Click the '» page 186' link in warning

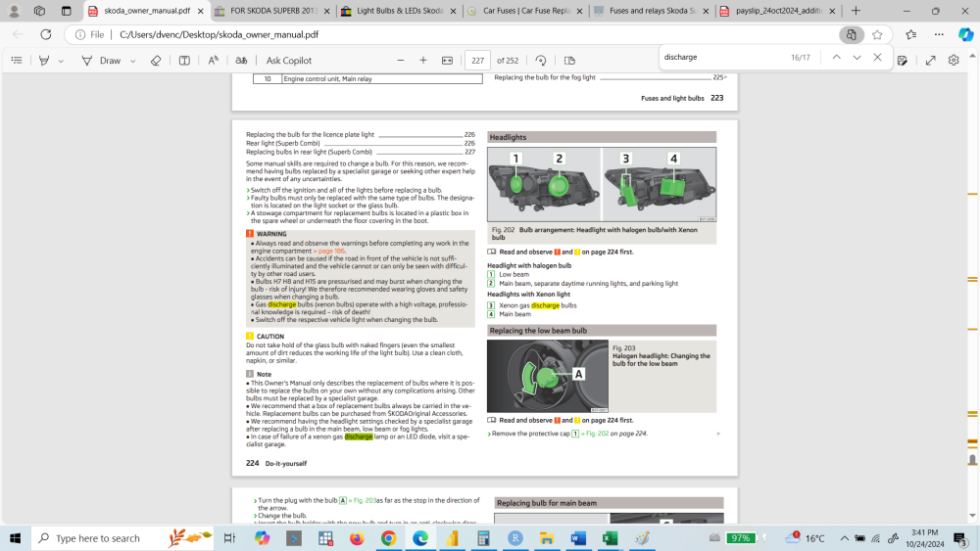328,251
